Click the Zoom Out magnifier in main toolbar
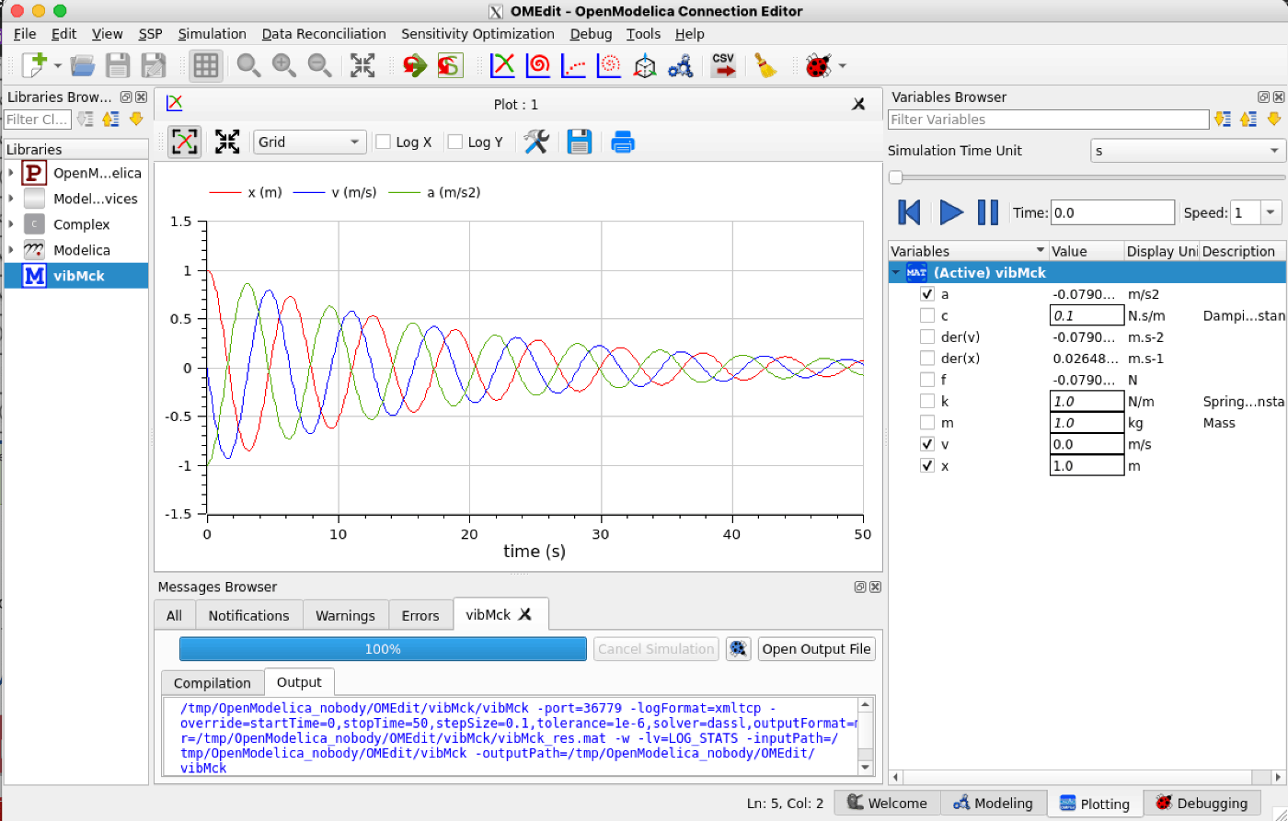 tap(318, 65)
